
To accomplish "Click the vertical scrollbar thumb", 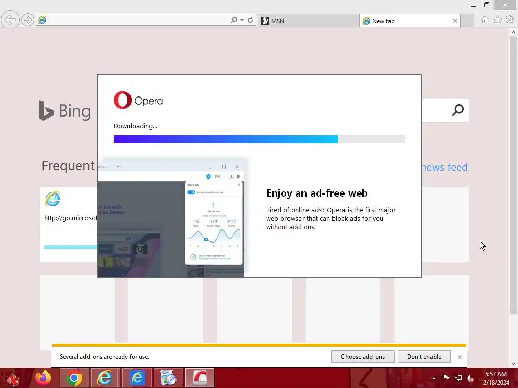I will point(513,175).
